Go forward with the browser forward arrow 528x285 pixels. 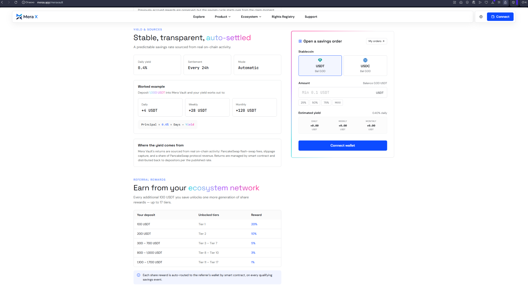pyautogui.click(x=9, y=2)
